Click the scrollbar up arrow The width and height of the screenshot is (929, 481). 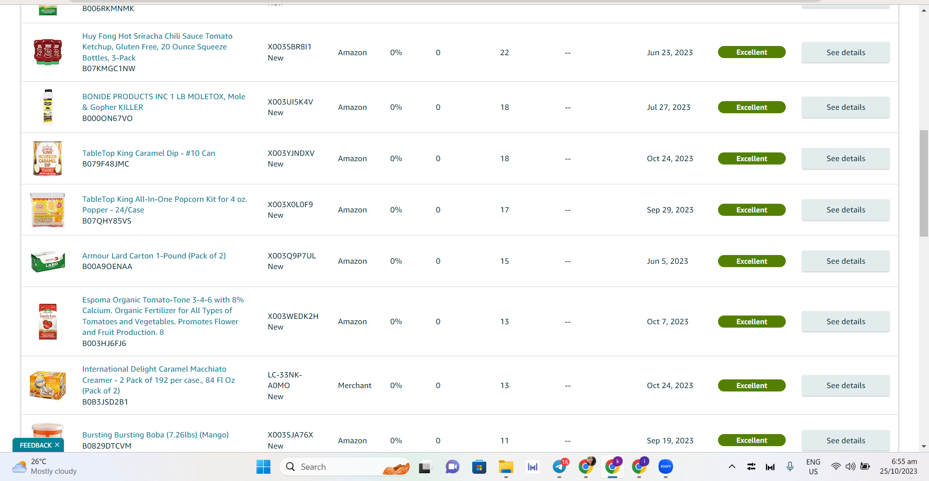tap(924, 10)
